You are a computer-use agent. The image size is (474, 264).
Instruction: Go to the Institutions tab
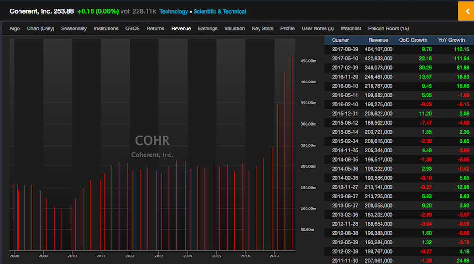[106, 29]
